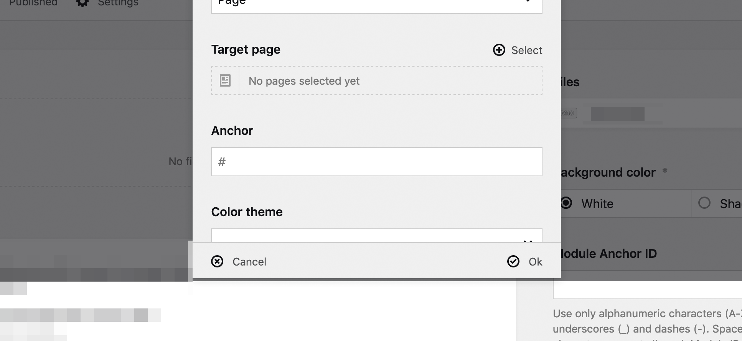Click the M10 tag badge

point(568,113)
